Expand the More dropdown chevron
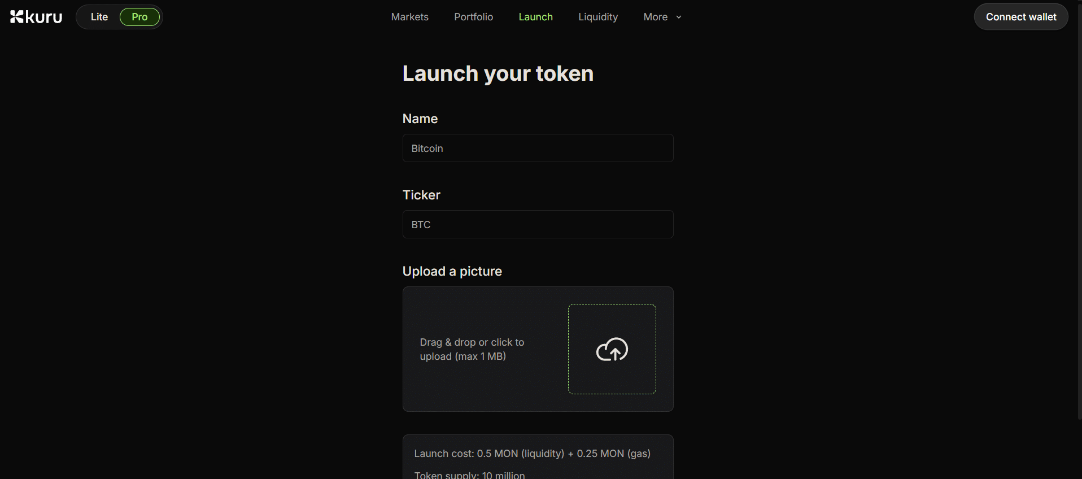Screen dimensions: 1082x479 tap(679, 17)
